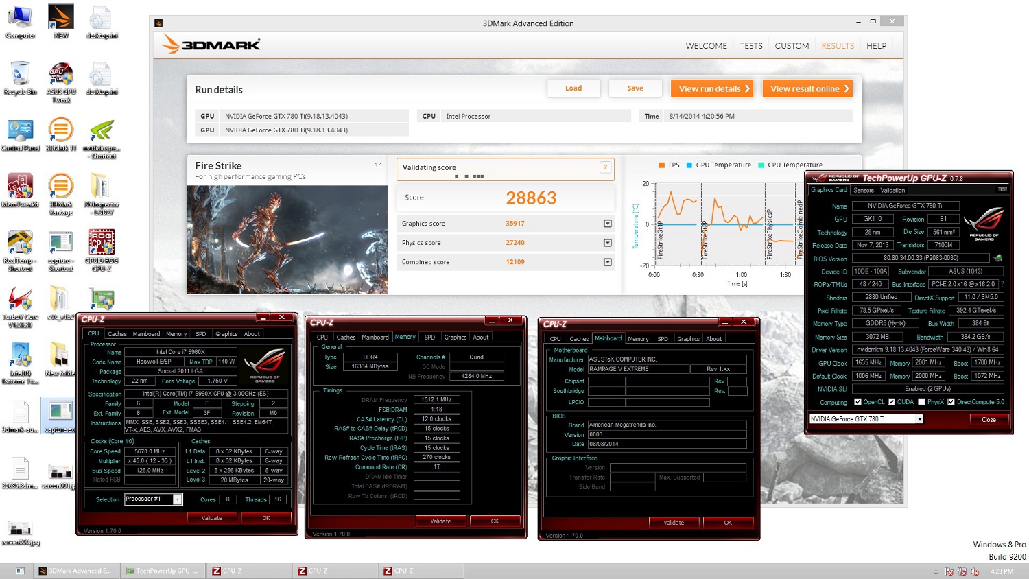Viewport: 1029px width, 579px height.
Task: Switch to 3DMark Advanced Edition taskbar button
Action: pos(75,571)
